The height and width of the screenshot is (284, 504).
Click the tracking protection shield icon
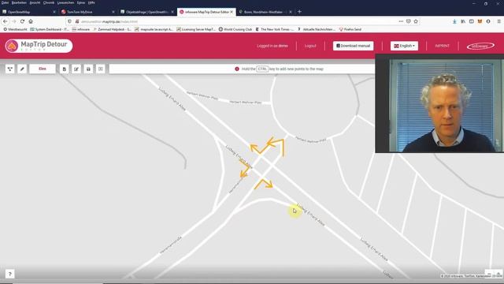(x=69, y=21)
